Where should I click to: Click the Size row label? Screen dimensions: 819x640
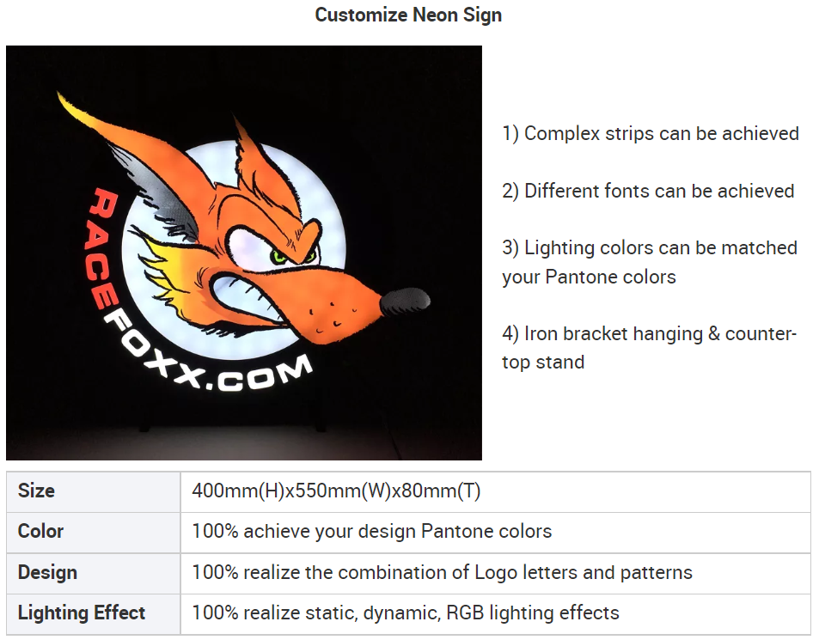[x=36, y=491]
